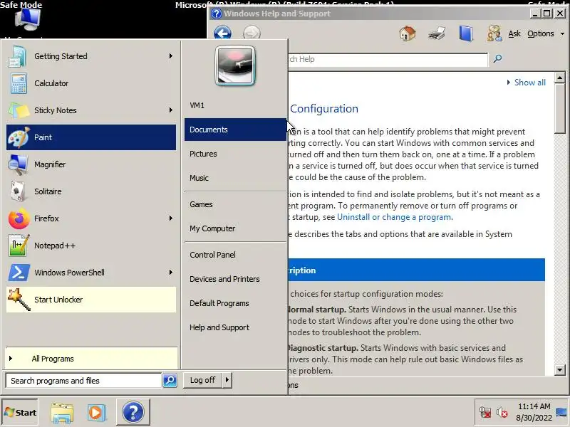Click the print icon in Help toolbar
The height and width of the screenshot is (427, 570).
coord(437,33)
